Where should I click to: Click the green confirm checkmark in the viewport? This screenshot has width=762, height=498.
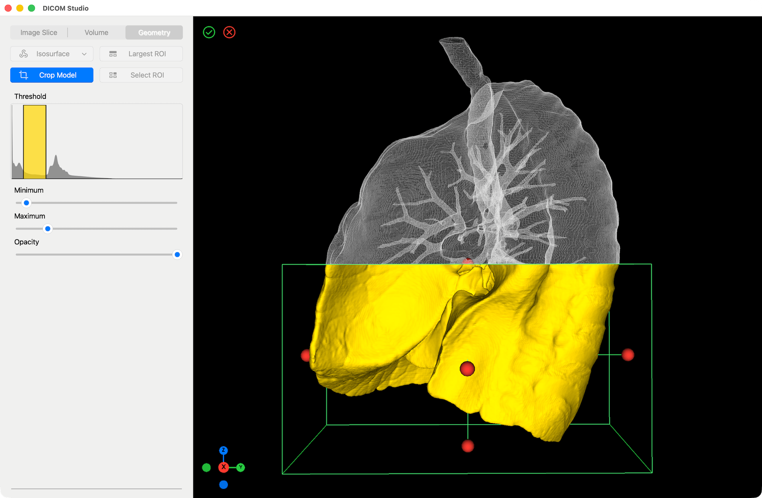209,32
